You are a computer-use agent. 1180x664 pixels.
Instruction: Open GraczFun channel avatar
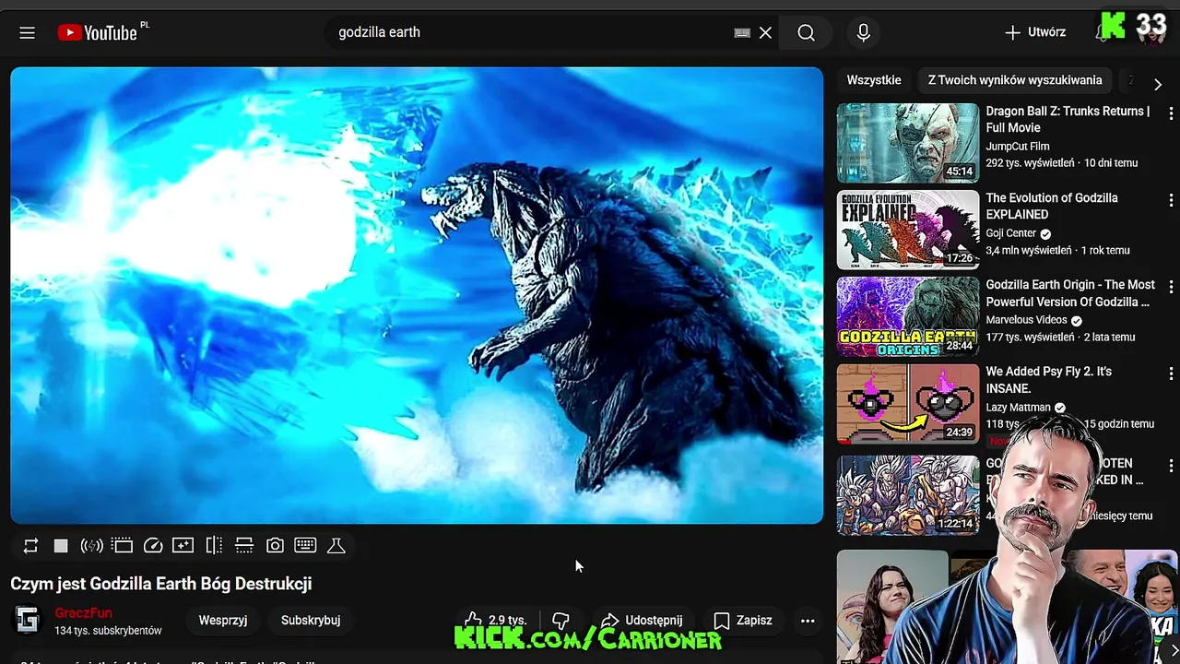[x=28, y=621]
